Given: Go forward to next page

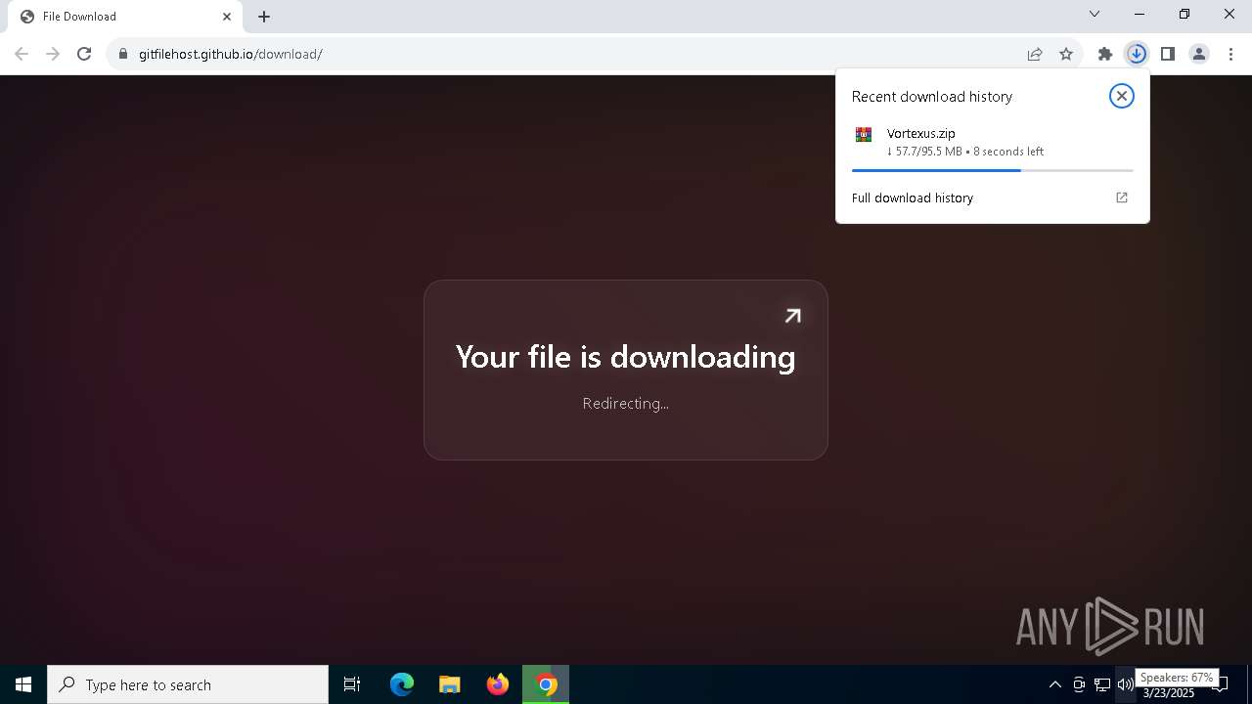Looking at the screenshot, I should 53,54.
